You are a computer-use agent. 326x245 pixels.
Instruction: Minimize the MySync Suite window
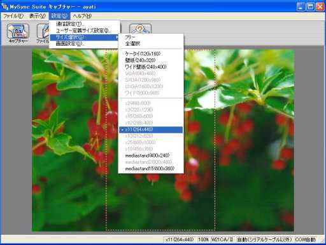coord(301,7)
